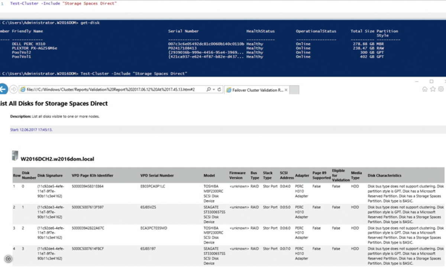This screenshot has height=267, width=446.
Task: Click serial number 6SJ85197
Action: [x=148, y=248]
